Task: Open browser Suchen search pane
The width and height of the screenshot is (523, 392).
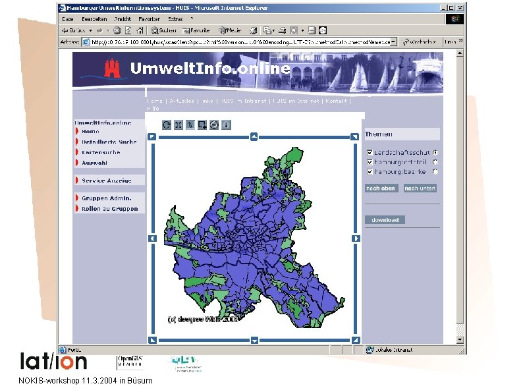Action: [x=163, y=30]
